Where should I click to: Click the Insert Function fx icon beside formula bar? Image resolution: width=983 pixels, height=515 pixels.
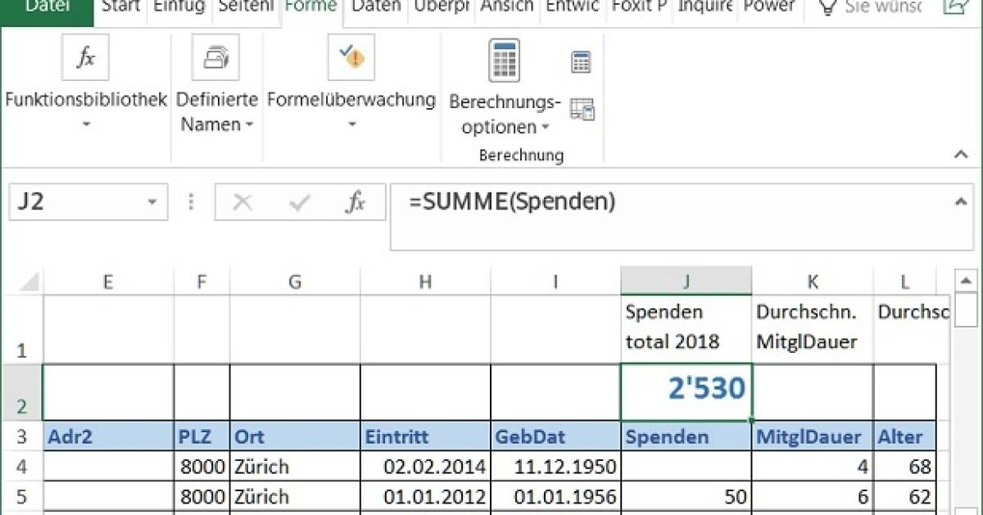tap(357, 201)
